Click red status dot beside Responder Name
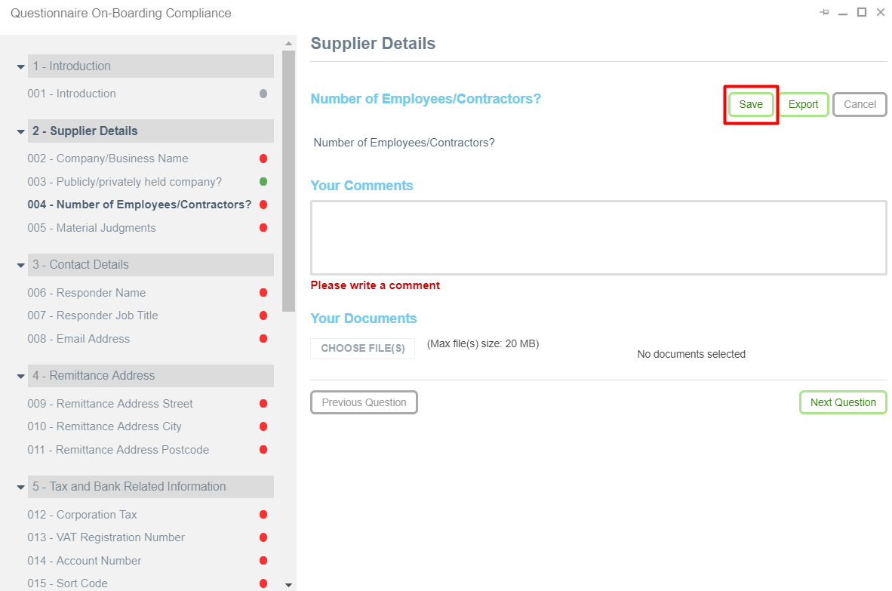 pos(263,293)
